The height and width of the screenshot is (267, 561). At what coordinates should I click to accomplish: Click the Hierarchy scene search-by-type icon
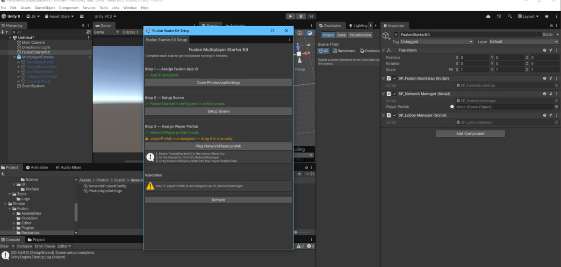pyautogui.click(x=88, y=32)
